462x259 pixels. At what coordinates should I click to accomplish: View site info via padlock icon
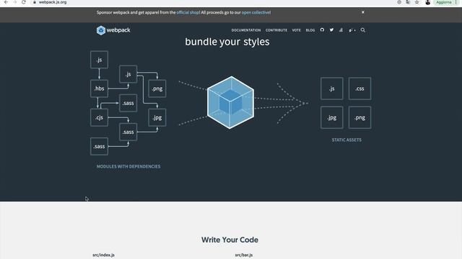pyautogui.click(x=35, y=2)
